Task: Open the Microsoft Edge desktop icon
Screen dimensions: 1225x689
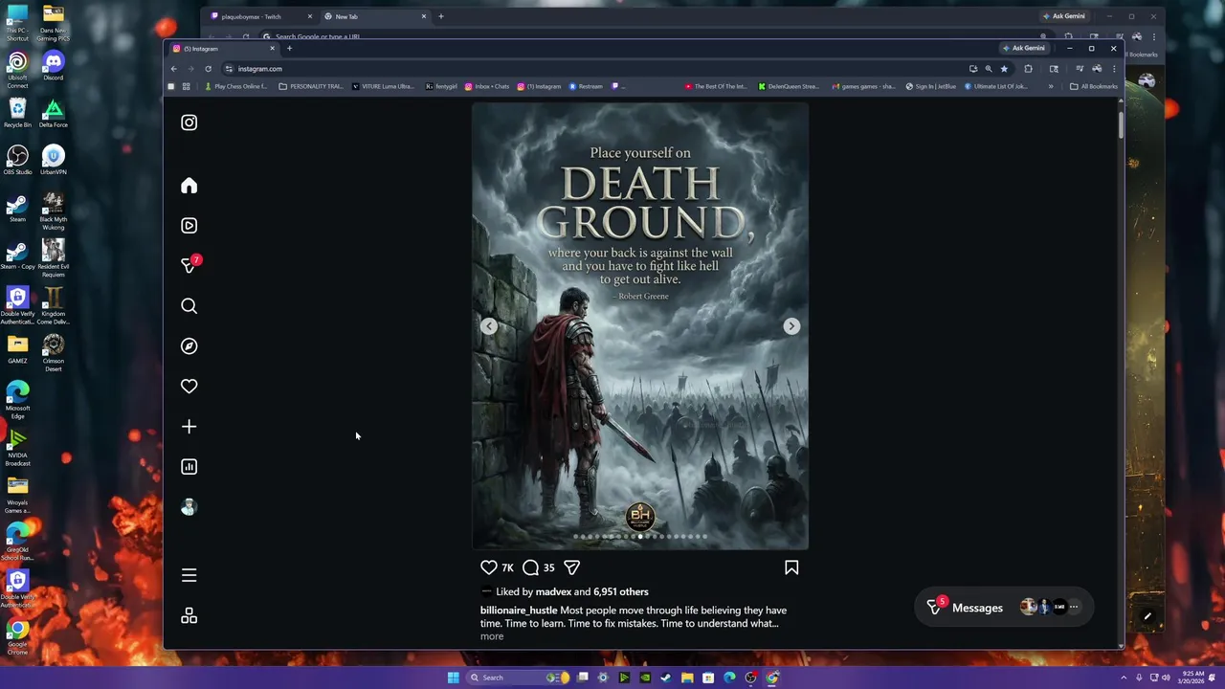Action: point(17,400)
